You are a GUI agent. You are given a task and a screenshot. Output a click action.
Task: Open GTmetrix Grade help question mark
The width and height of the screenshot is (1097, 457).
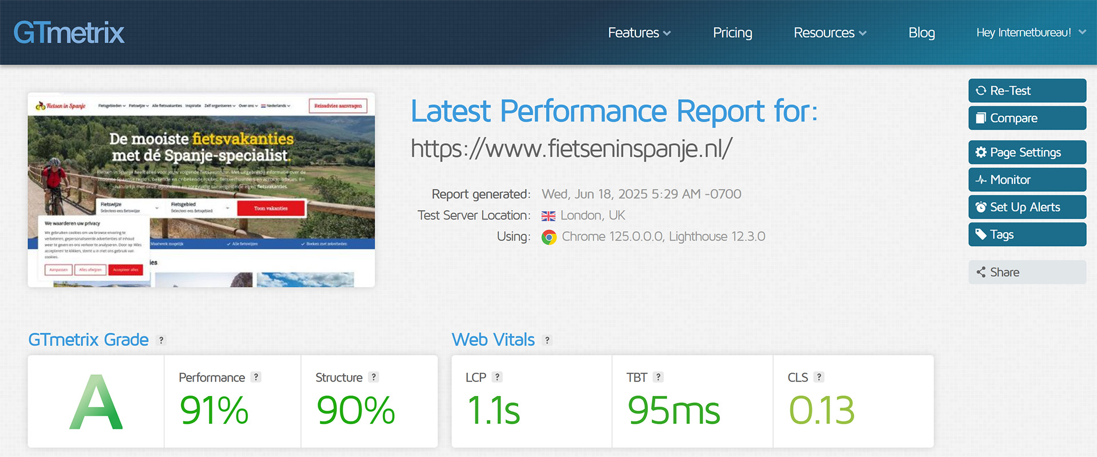(161, 340)
